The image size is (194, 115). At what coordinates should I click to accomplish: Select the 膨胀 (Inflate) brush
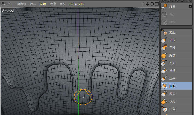172,86
